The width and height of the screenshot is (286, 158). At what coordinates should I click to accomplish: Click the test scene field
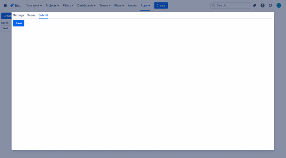pyautogui.click(x=6, y=28)
